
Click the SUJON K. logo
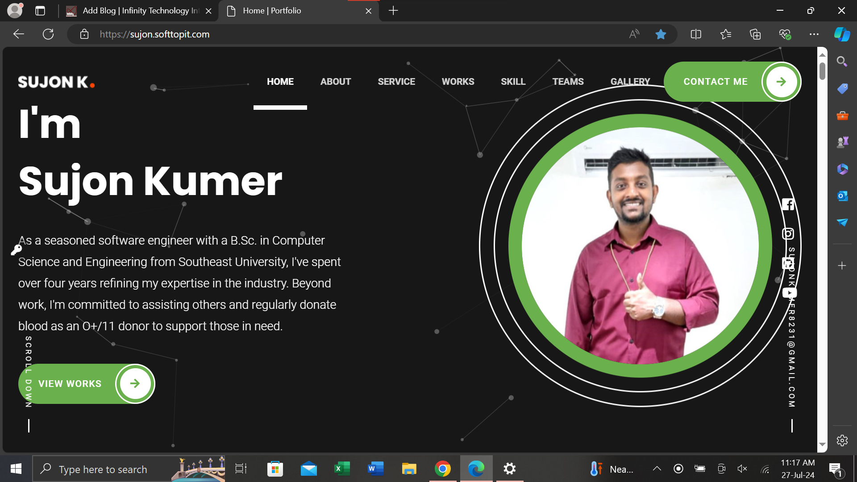point(56,82)
